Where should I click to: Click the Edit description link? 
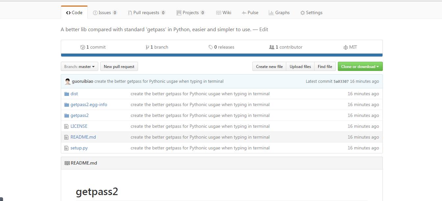click(264, 29)
